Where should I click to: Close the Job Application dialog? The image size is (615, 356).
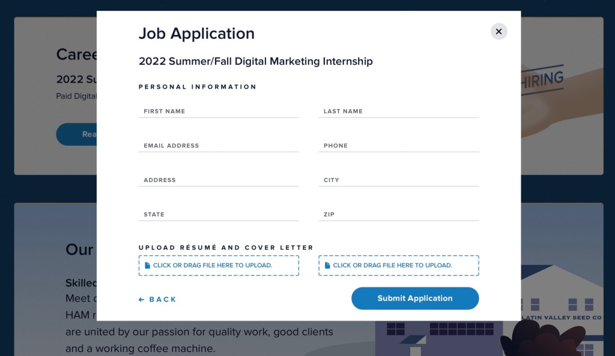click(x=498, y=31)
